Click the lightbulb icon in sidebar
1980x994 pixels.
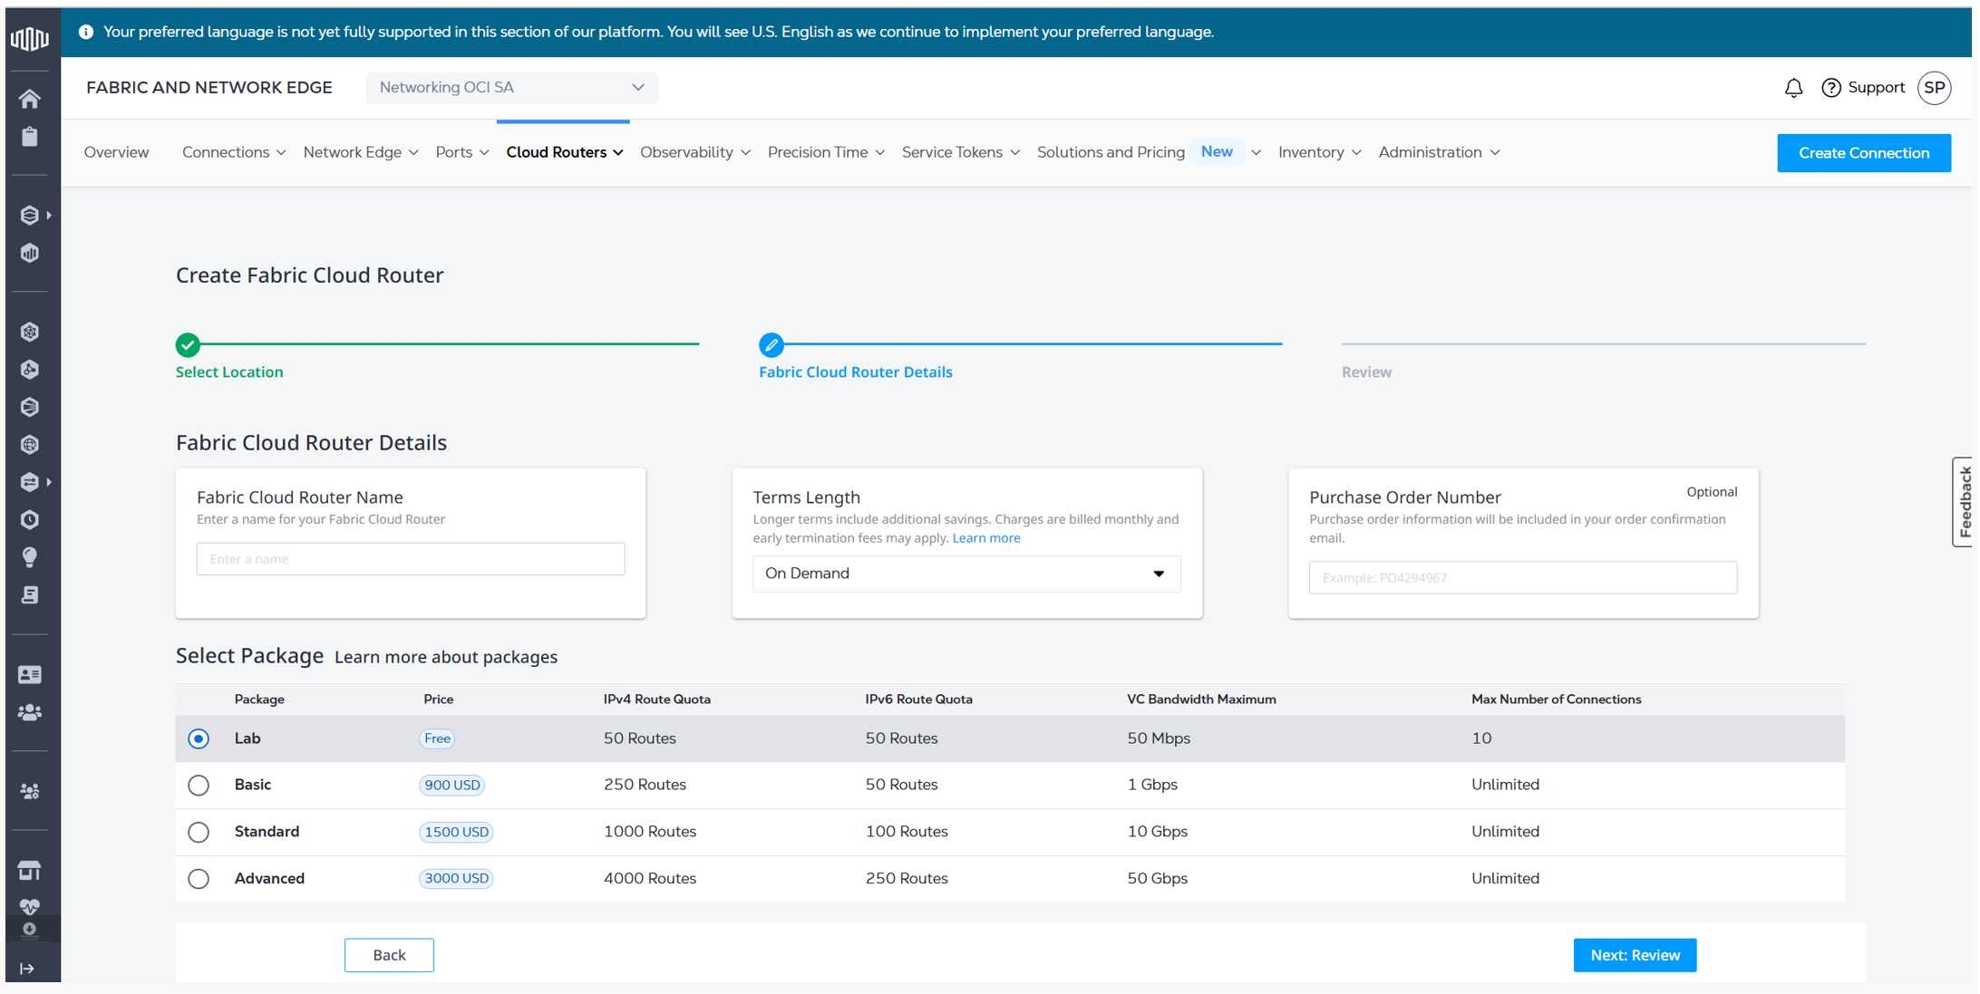click(30, 557)
